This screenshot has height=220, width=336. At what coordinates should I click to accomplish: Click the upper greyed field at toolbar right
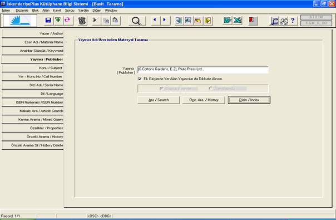coord(317,17)
